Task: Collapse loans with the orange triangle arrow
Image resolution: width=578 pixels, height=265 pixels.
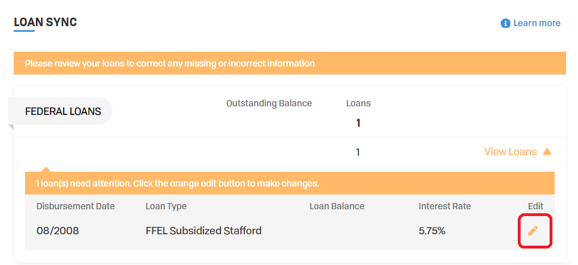Action: tap(547, 151)
